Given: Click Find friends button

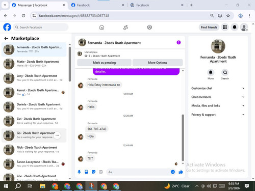Looking at the screenshot, I should point(209,28).
